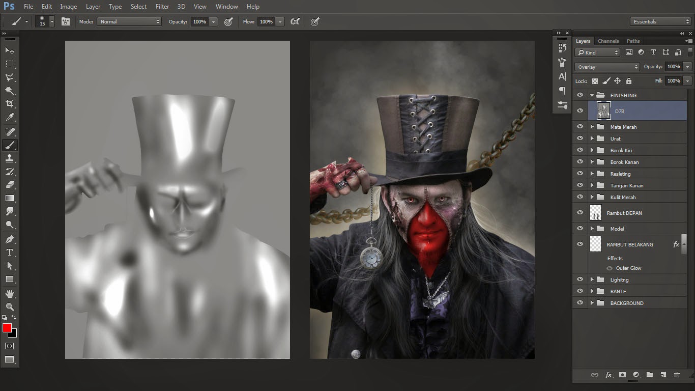Switch to the Channels tab
This screenshot has height=391, width=695.
pyautogui.click(x=608, y=41)
